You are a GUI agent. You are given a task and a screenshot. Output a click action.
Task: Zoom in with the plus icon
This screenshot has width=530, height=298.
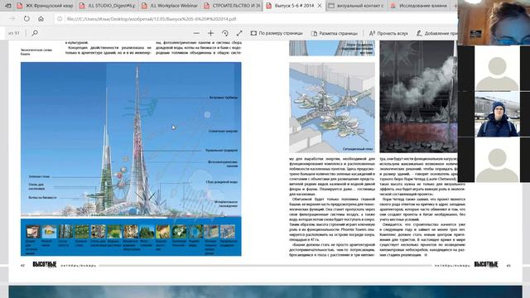210,33
